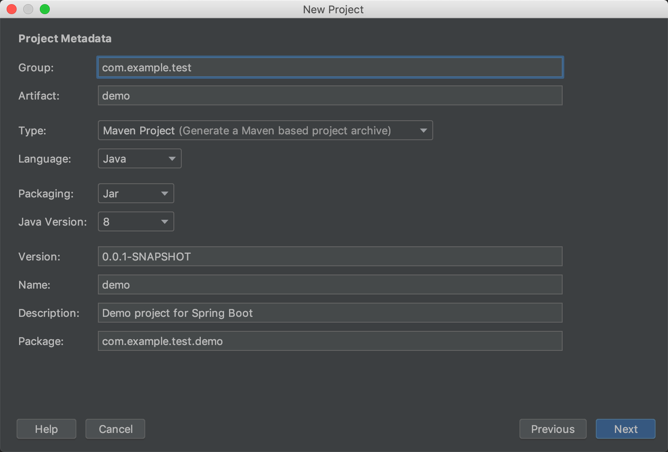Click the gray minimize window button

[28, 9]
